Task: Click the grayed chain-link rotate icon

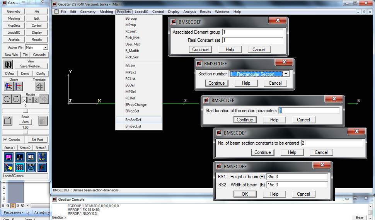Action: tap(44, 99)
